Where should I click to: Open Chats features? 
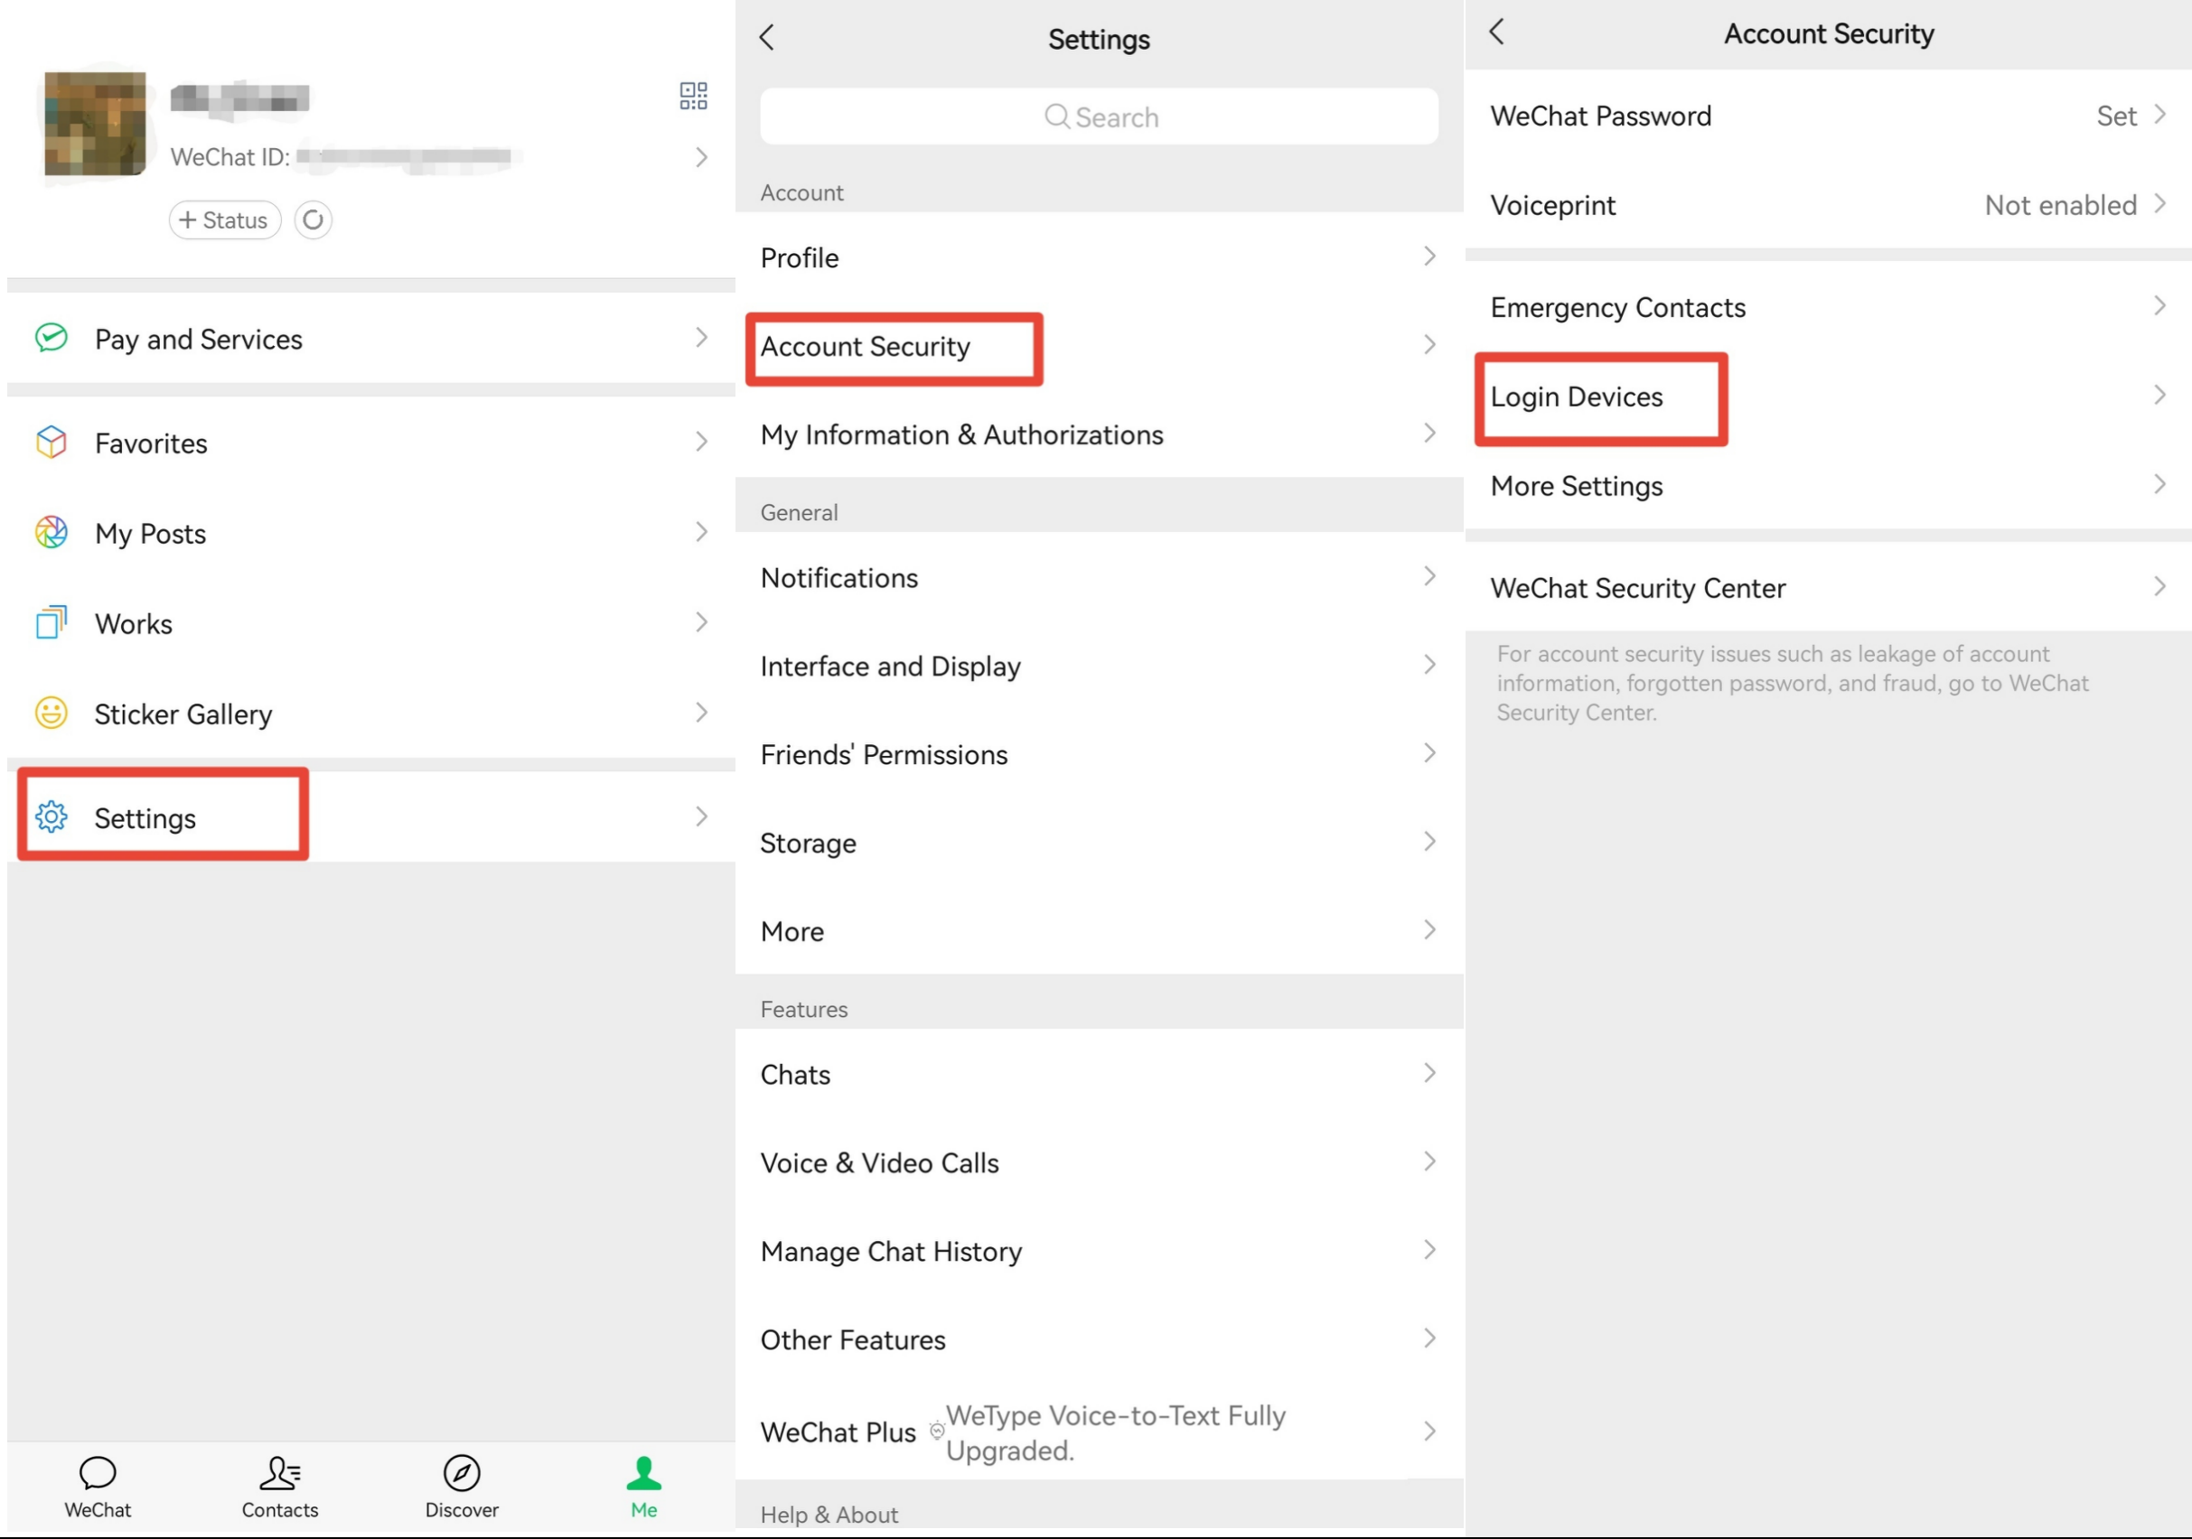pyautogui.click(x=1099, y=1075)
